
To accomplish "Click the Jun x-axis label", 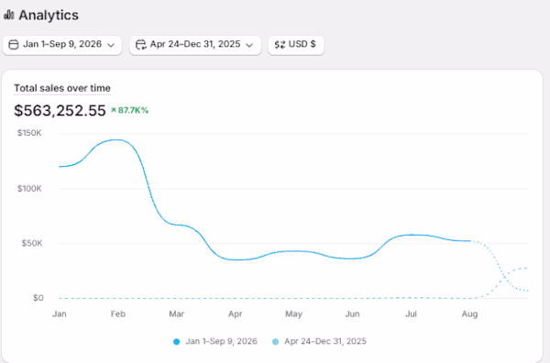I will (352, 313).
